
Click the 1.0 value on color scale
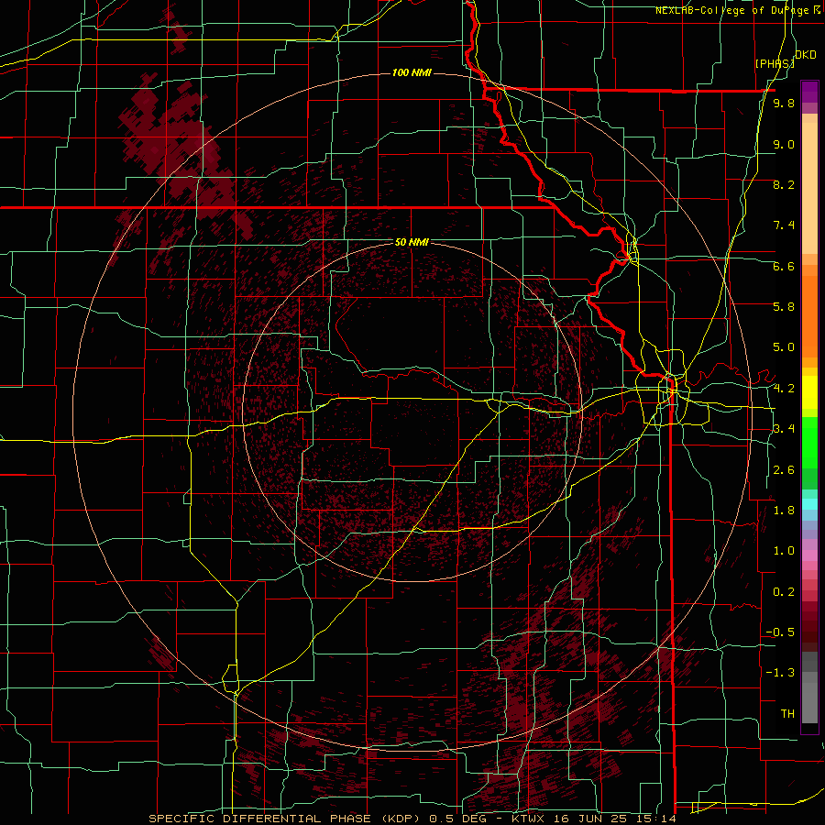784,551
